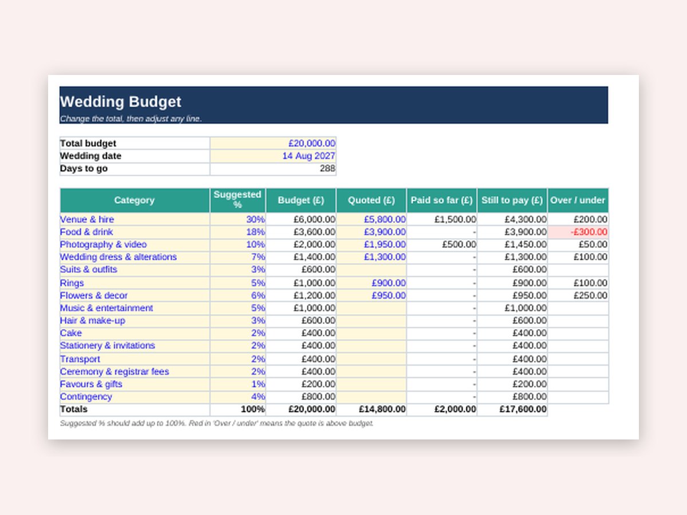Click the total still to pay £17,600.00
Screen dimensions: 687x515
(x=512, y=409)
